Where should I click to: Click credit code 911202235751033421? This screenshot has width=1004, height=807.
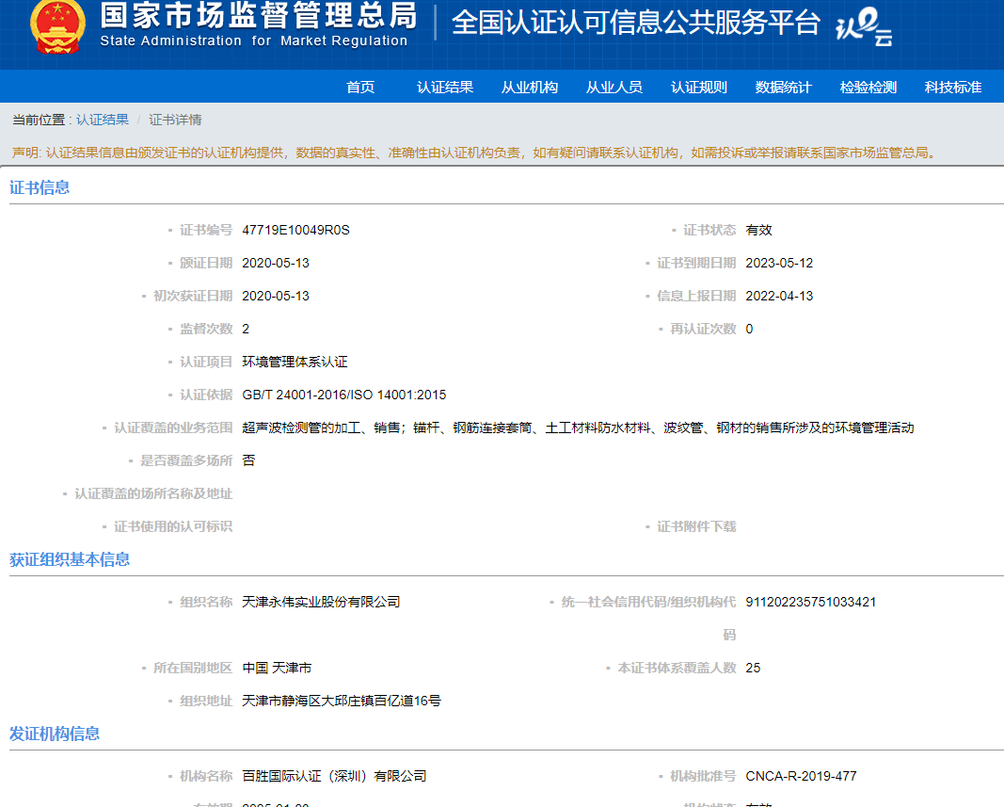(x=810, y=602)
